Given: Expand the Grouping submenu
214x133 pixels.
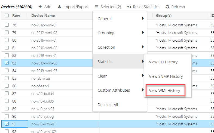Looking at the screenshot, I should pos(120,33).
